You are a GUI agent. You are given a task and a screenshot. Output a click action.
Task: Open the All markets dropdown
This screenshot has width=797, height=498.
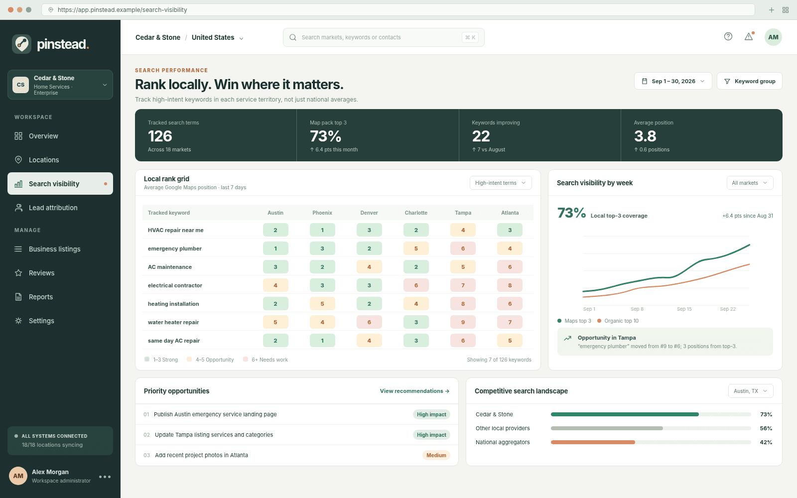click(750, 183)
